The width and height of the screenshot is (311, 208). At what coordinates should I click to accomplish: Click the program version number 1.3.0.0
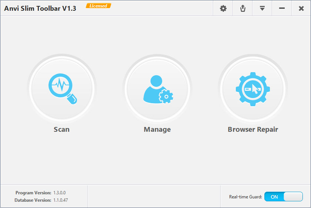click(59, 193)
